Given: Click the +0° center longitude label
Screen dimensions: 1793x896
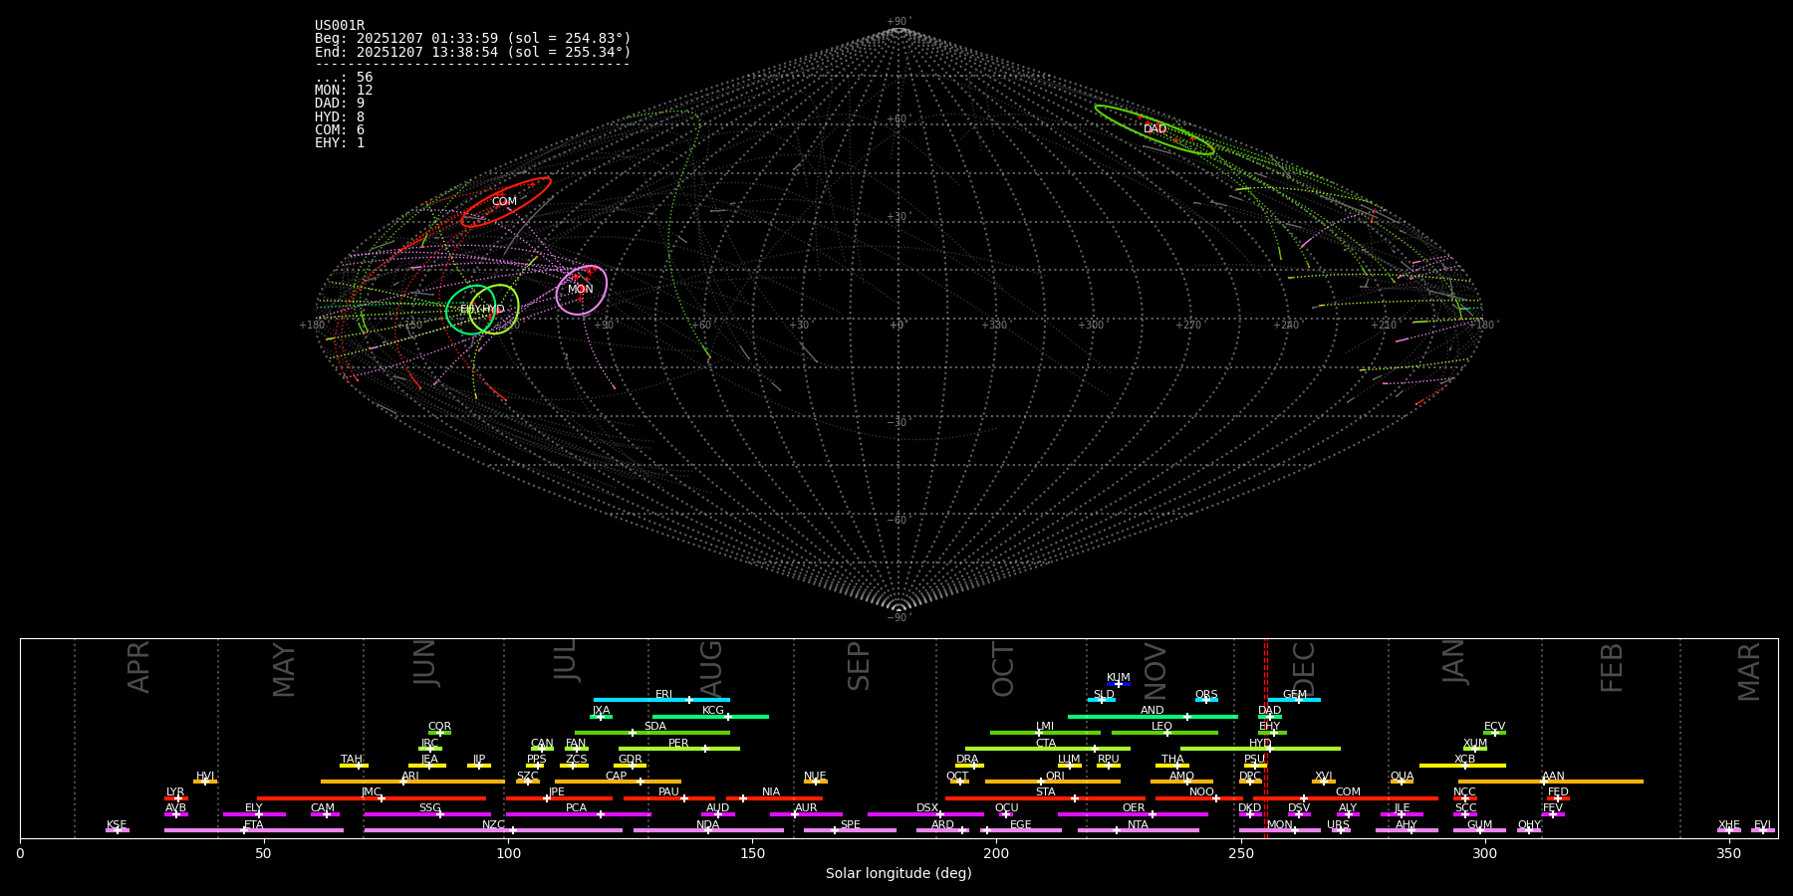Looking at the screenshot, I should click(x=896, y=326).
